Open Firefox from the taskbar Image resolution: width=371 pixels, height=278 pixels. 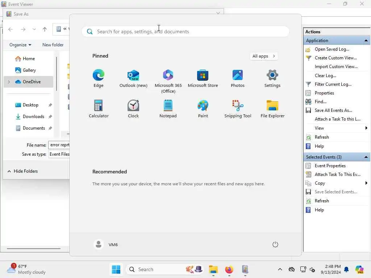[229, 269]
